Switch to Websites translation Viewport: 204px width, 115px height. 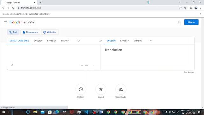(50, 32)
